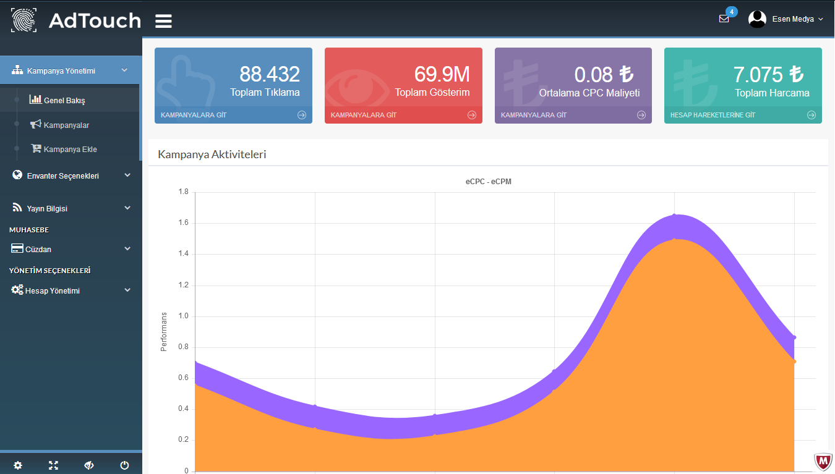This screenshot has width=835, height=474.
Task: Click the Hesap Yönetimi gears icon
Action: pos(17,289)
